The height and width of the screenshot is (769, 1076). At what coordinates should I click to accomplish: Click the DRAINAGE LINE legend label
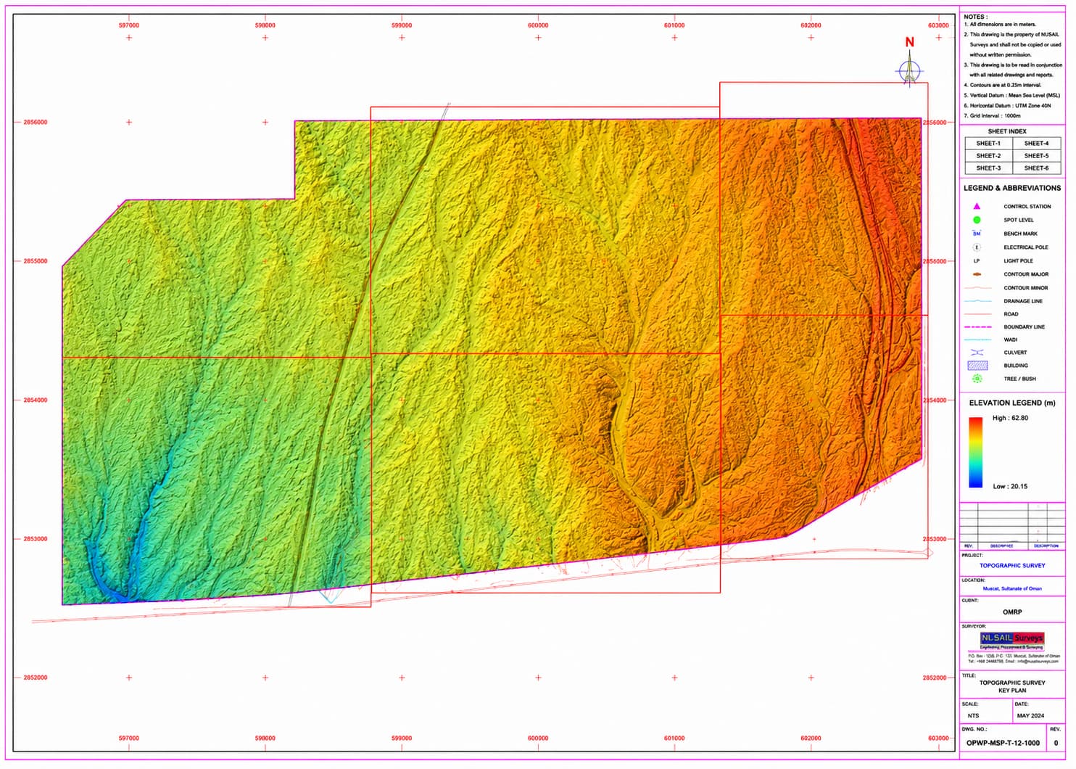tap(1023, 301)
